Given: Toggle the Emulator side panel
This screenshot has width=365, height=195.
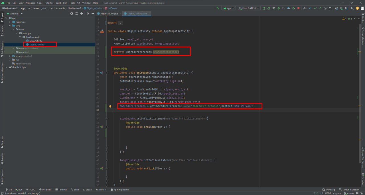Looking at the screenshot, I should 363,179.
